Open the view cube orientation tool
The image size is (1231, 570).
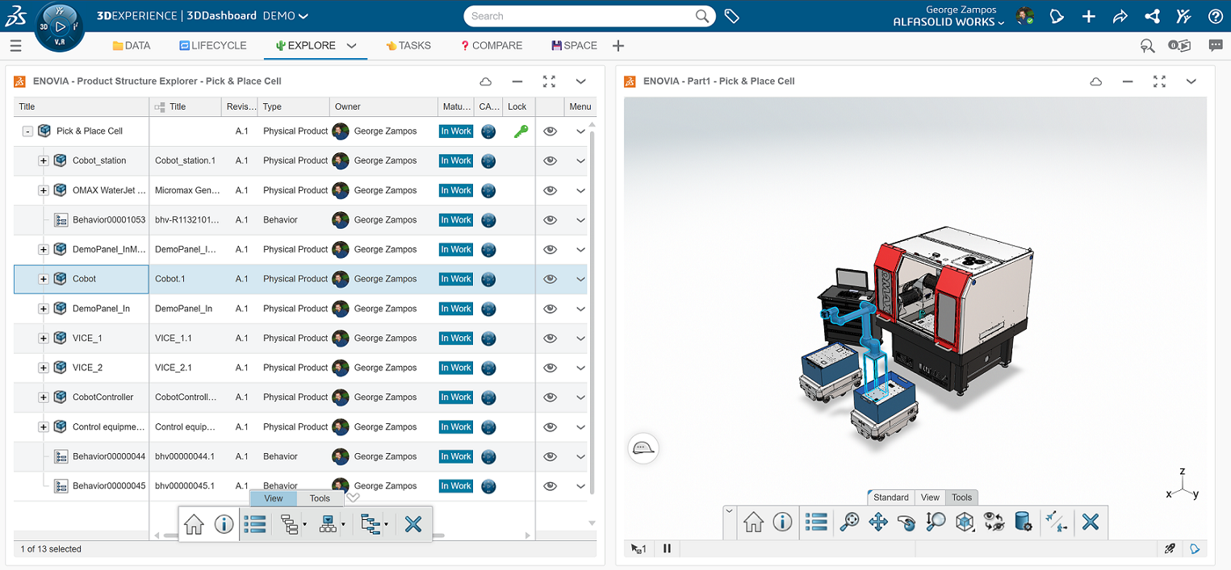click(x=965, y=522)
